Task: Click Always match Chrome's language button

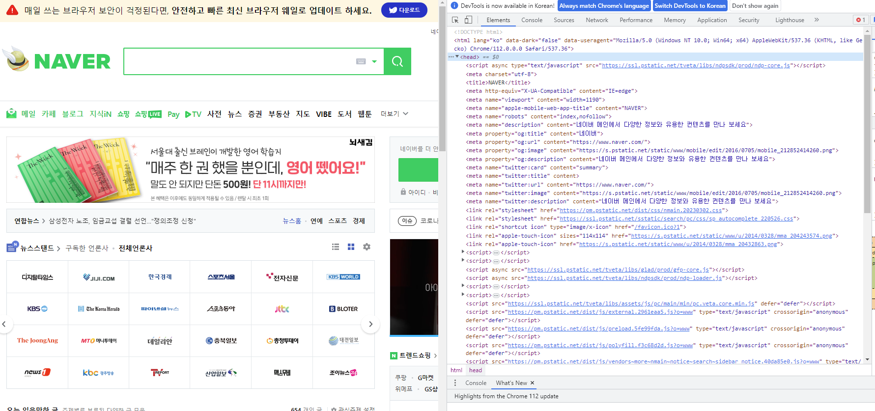Action: tap(604, 6)
